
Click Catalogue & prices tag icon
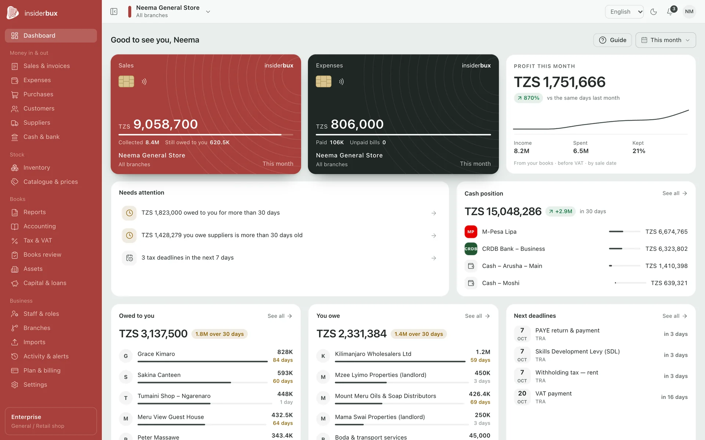(15, 182)
